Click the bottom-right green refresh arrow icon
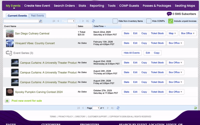The width and height of the screenshot is (200, 125). (195, 108)
